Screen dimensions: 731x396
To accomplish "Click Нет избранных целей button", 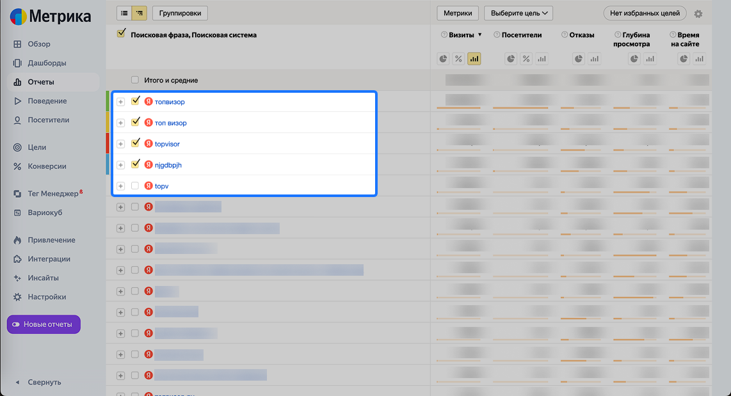I will pos(645,13).
